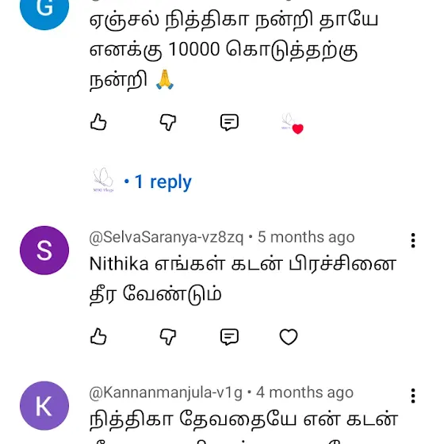Like SelvaSaranya's comment
444x444 pixels.
pos(98,336)
